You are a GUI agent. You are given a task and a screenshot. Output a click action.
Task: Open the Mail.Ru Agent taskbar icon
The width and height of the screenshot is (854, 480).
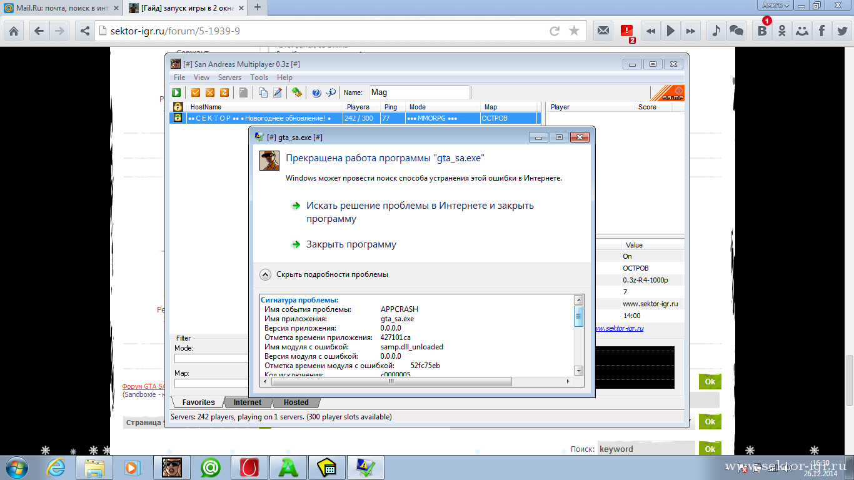[x=211, y=467]
